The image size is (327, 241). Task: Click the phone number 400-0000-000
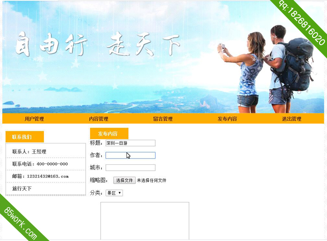point(52,164)
